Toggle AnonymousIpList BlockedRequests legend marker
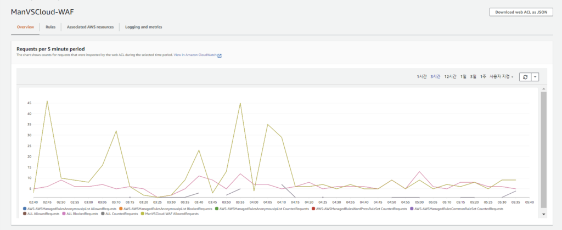 [121, 209]
